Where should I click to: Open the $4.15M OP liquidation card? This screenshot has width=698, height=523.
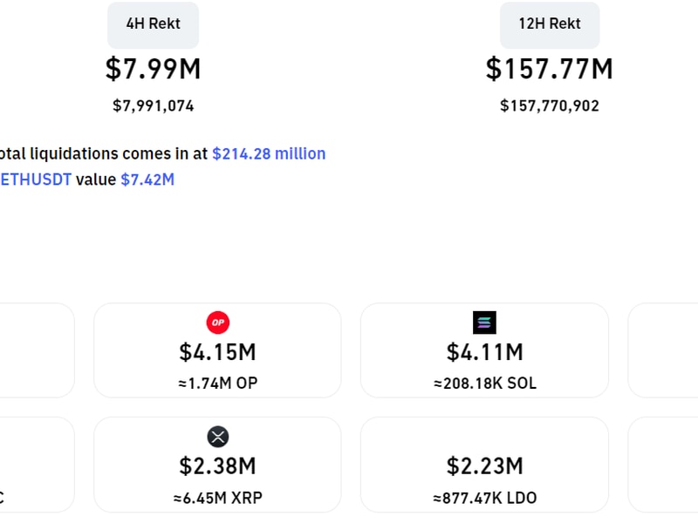(217, 352)
